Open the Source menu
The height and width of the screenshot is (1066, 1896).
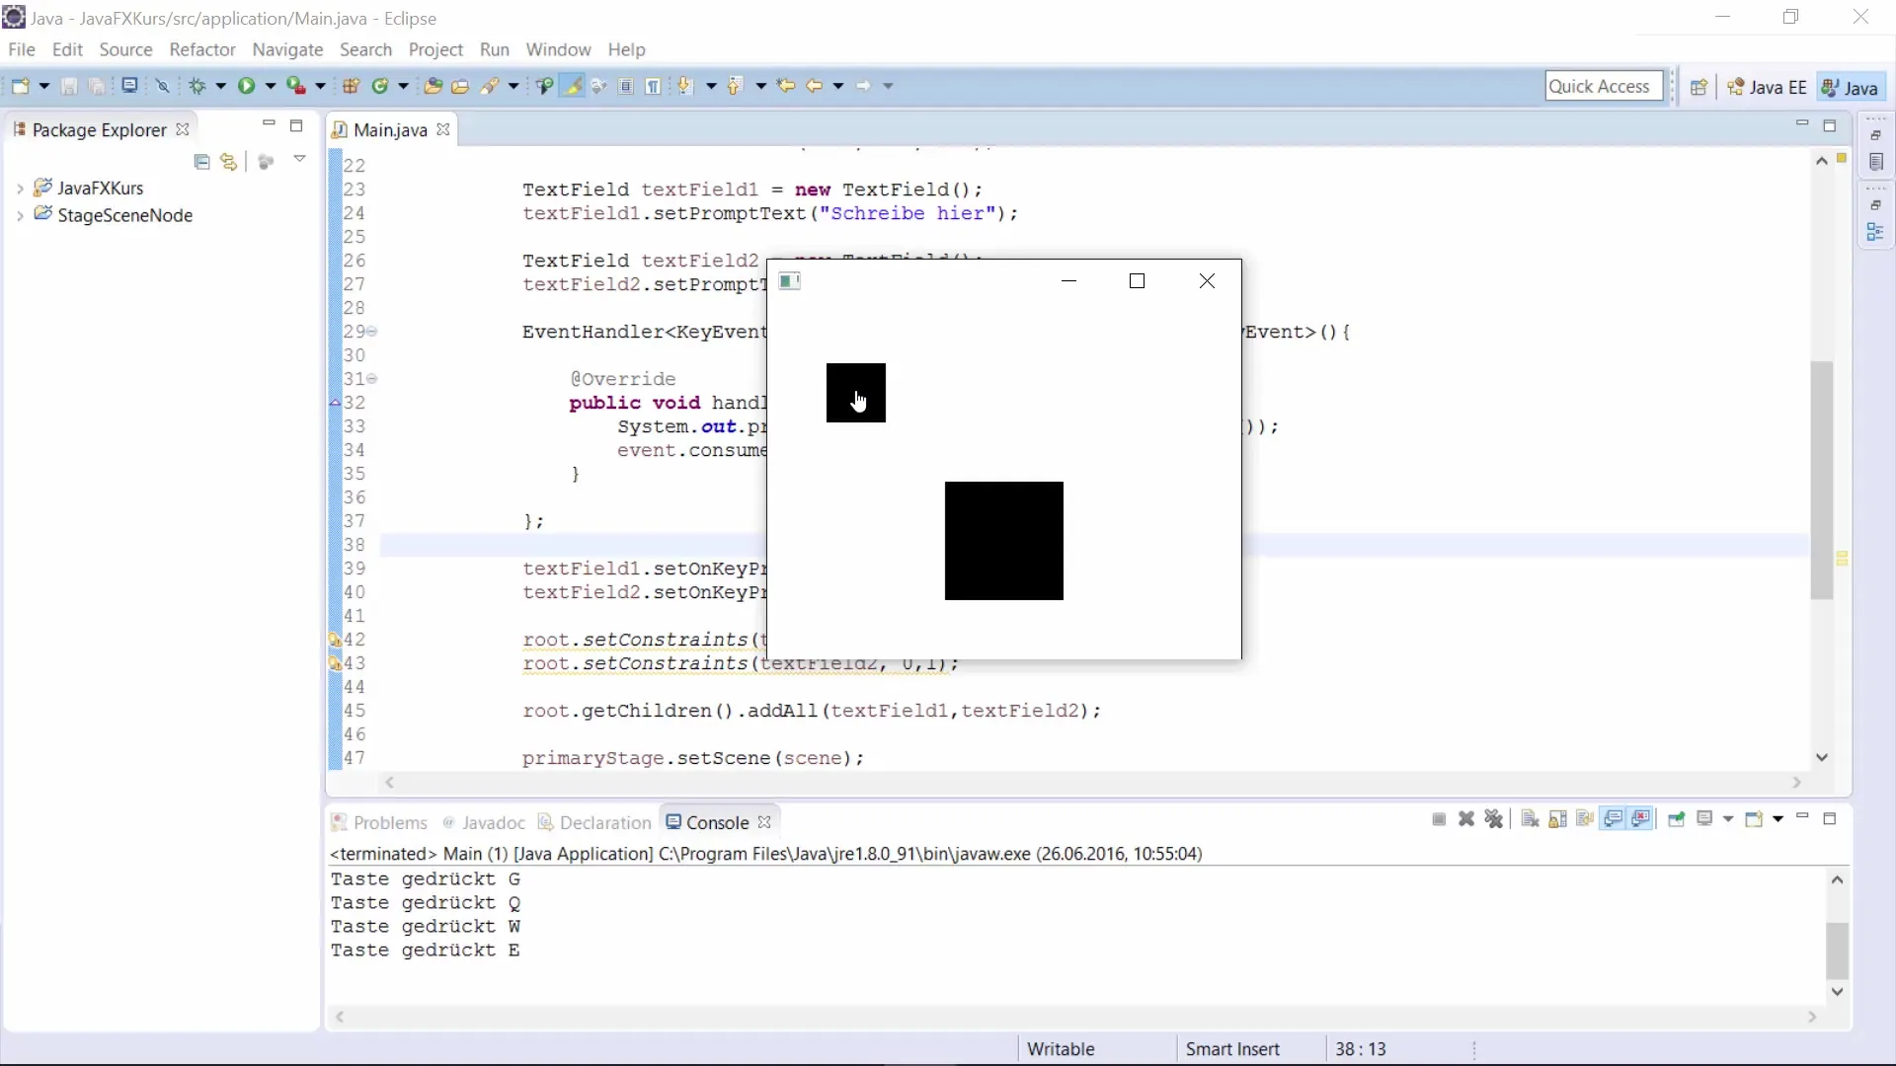125,49
